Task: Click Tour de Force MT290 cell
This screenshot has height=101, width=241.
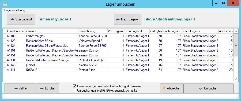Action: tap(93, 36)
